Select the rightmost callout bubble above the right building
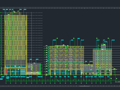This screenshot has height=90, width=120. [x=108, y=38]
